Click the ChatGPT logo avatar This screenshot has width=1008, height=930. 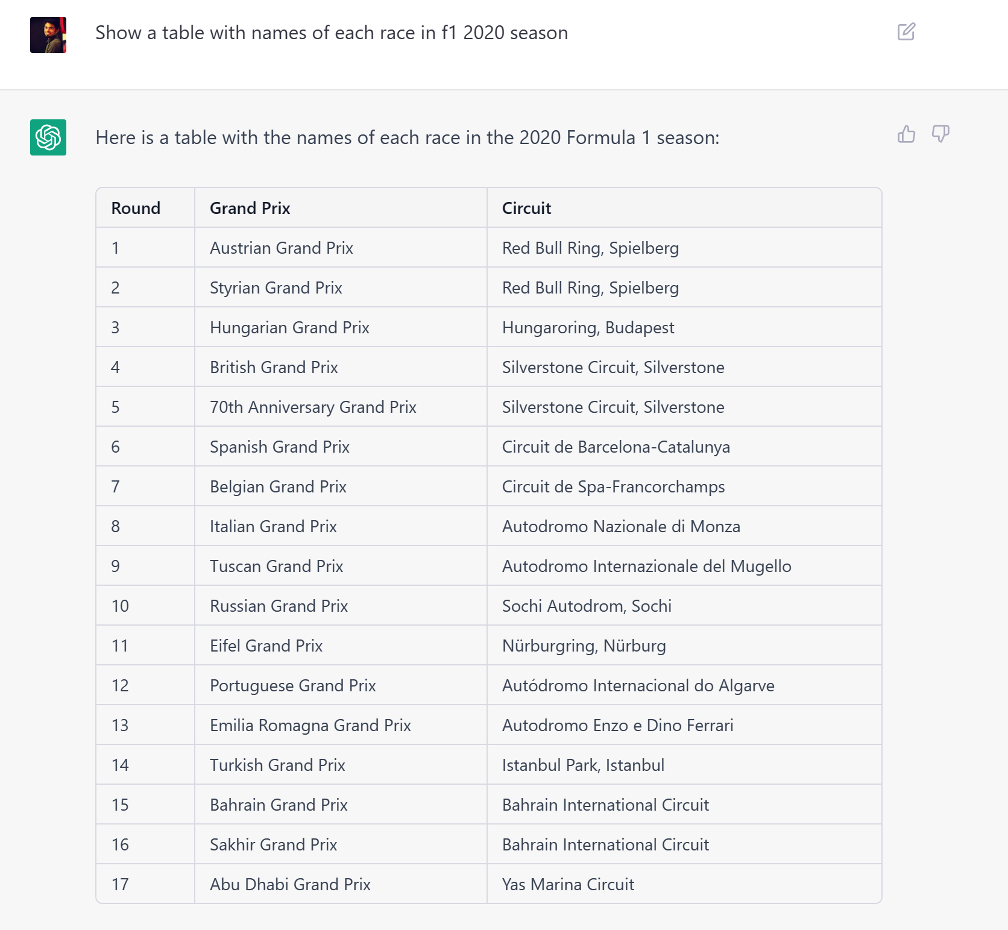click(48, 137)
